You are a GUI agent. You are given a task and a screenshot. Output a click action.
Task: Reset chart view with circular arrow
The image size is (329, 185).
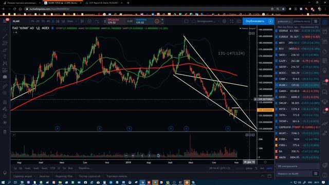coord(158,155)
